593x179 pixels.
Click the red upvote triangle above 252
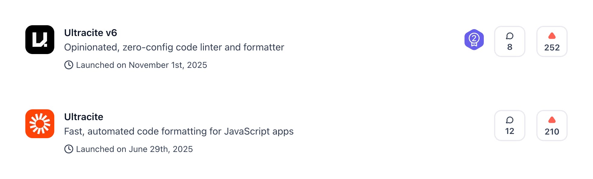pos(552,36)
